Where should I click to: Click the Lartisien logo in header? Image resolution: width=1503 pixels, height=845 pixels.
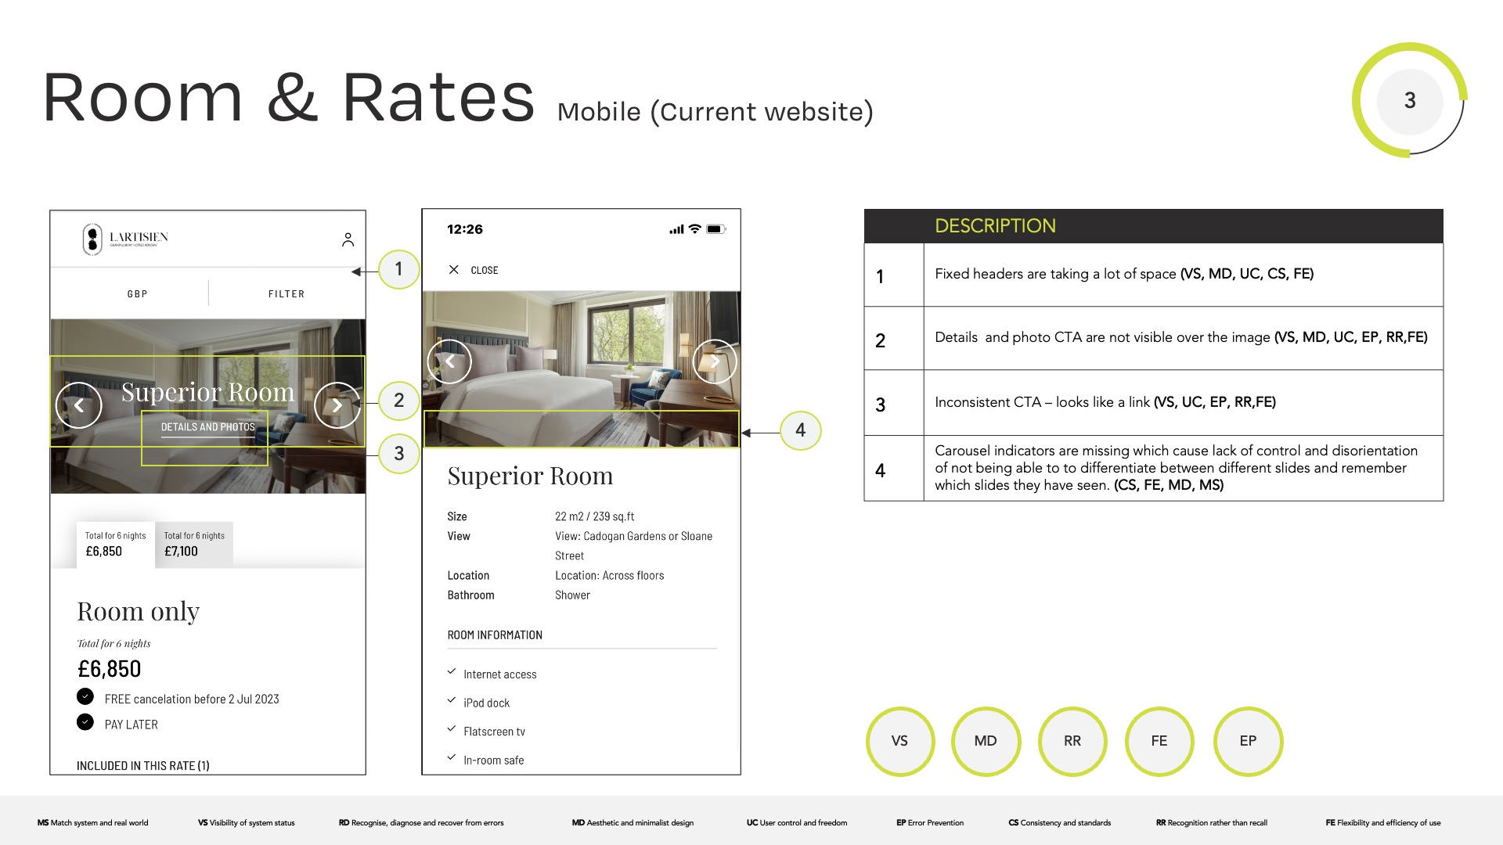click(x=125, y=239)
